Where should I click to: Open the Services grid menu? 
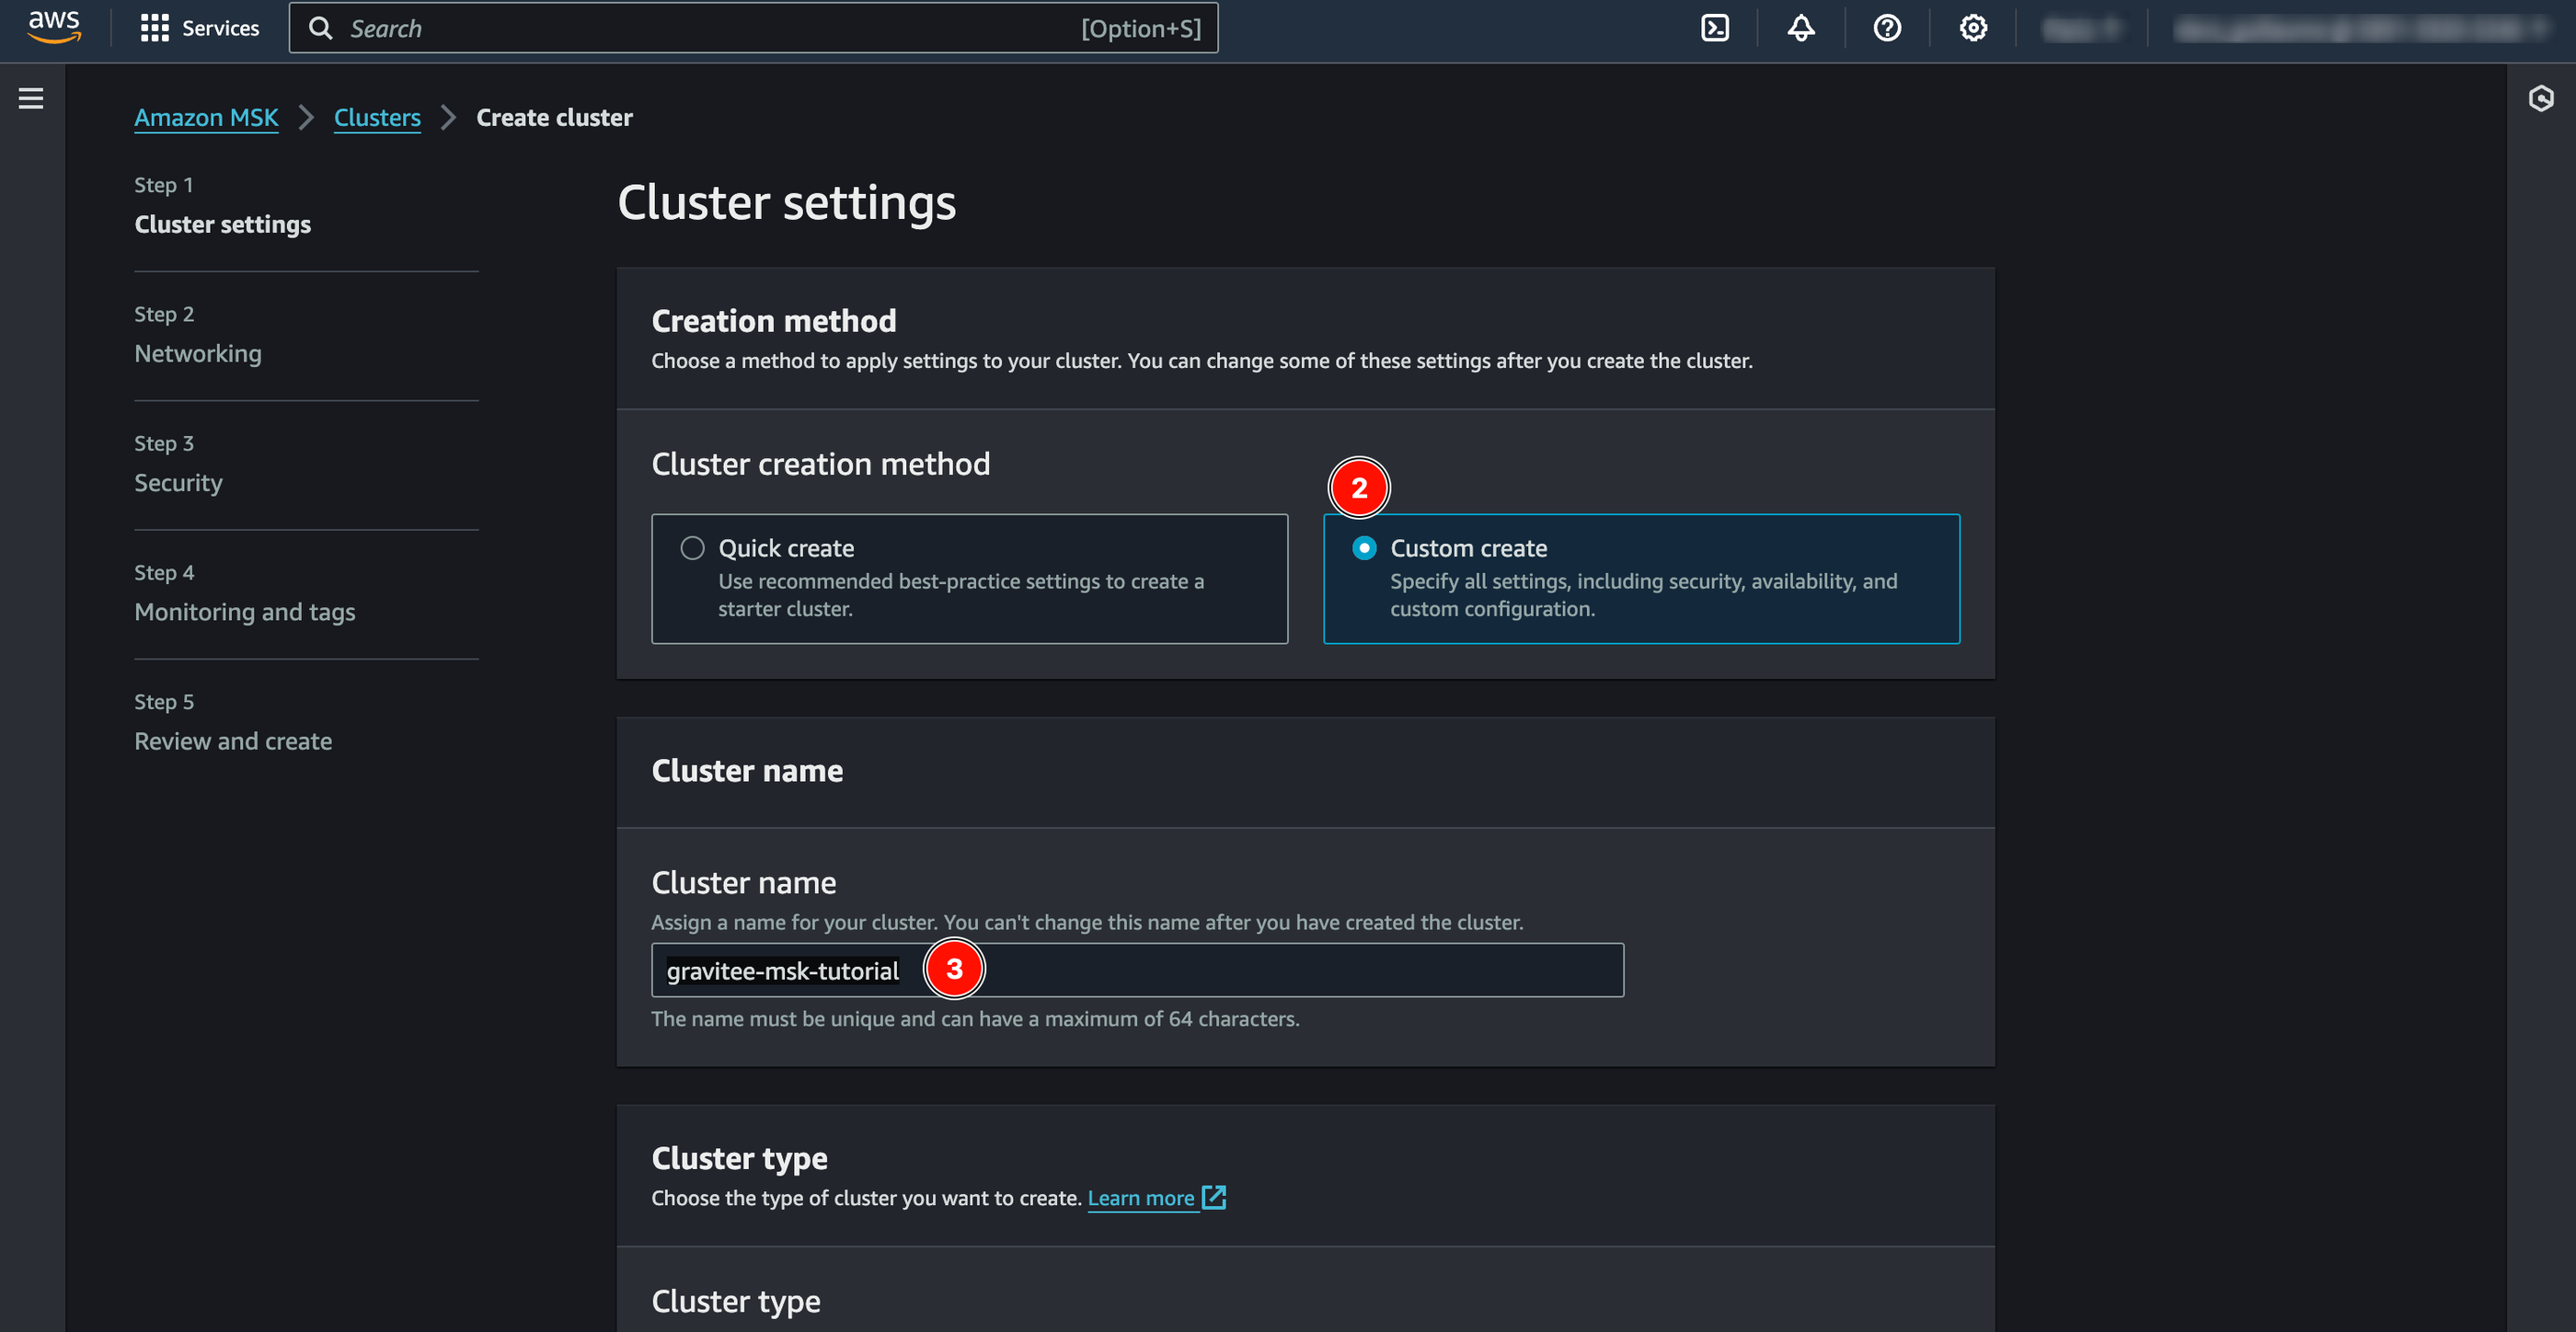pyautogui.click(x=154, y=28)
